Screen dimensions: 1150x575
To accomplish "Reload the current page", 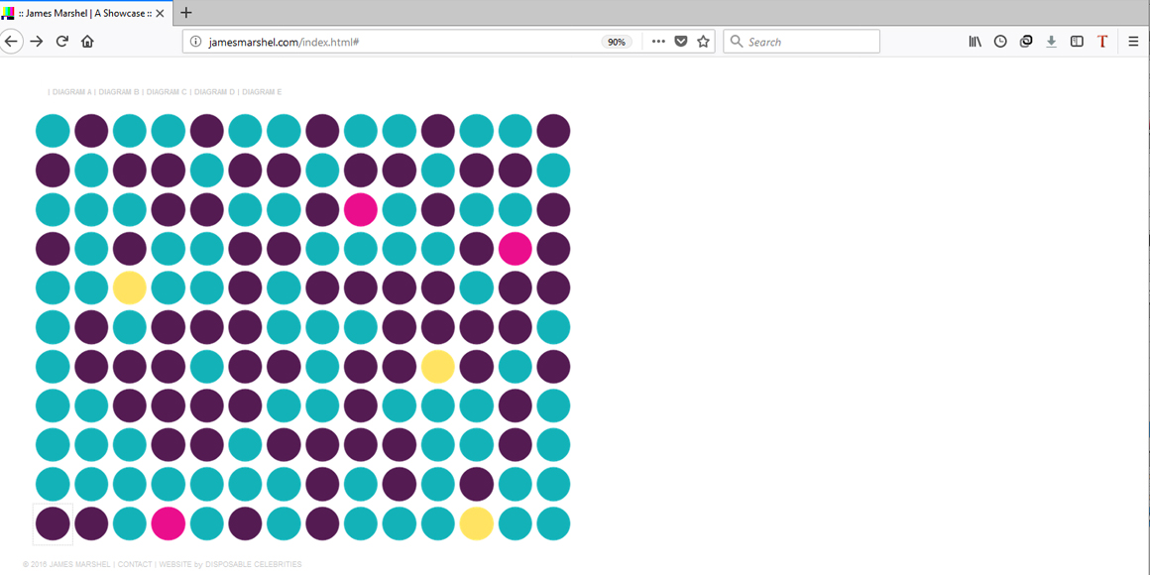I will (61, 42).
